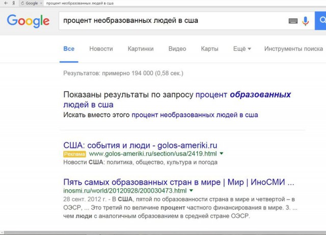Expand dropdown arrow next to golos-ameriki URL
The height and width of the screenshot is (235, 326).
pos(222,154)
